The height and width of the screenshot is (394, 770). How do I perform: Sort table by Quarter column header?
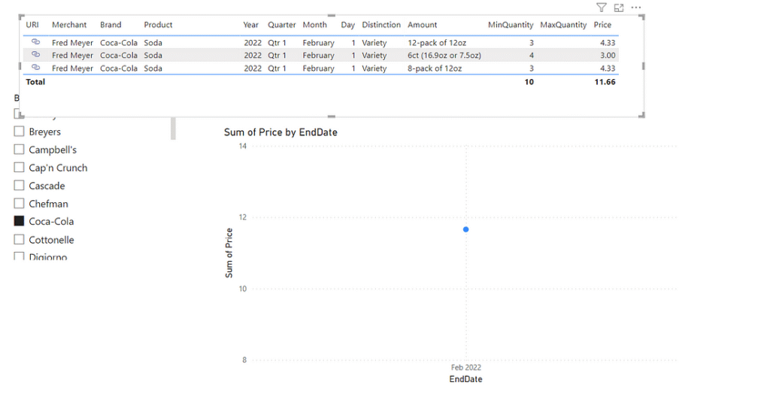click(282, 25)
